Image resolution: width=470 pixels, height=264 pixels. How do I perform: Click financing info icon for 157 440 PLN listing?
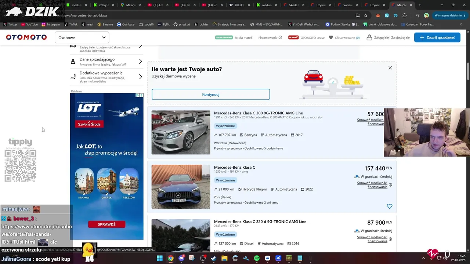click(390, 185)
